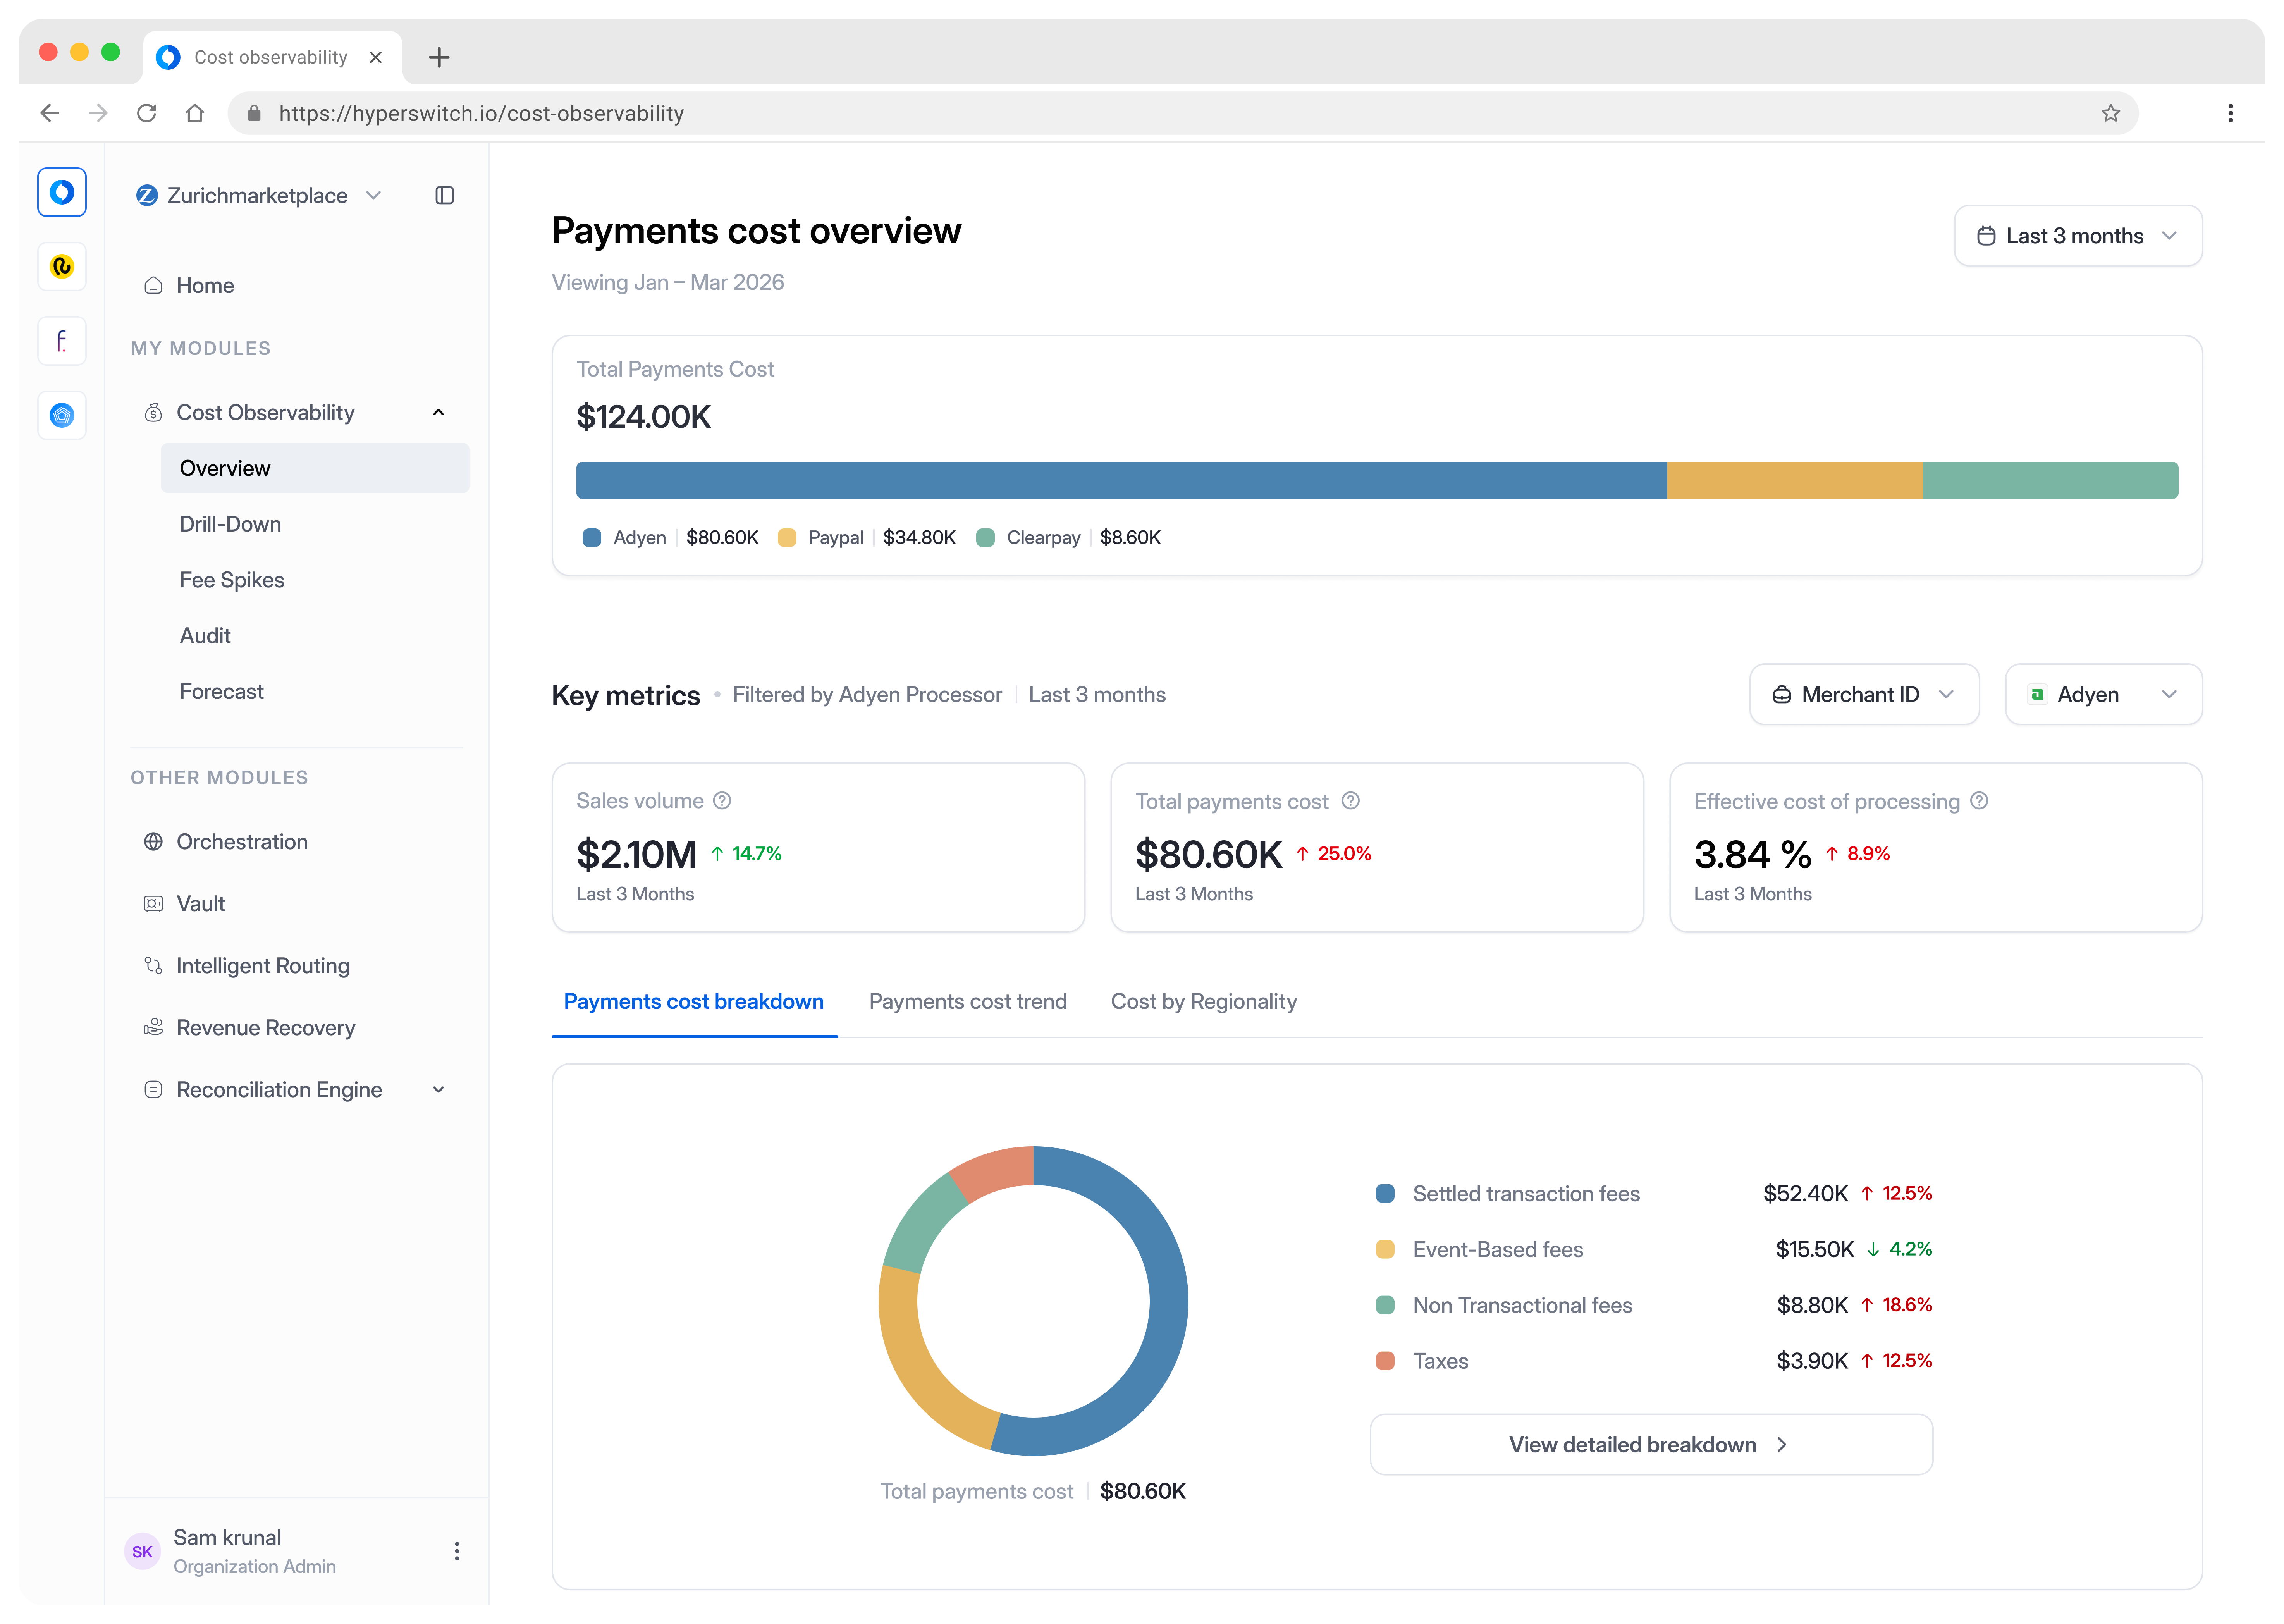2284x1624 pixels.
Task: Select the blue swirl workspace icon in rail
Action: 62,415
